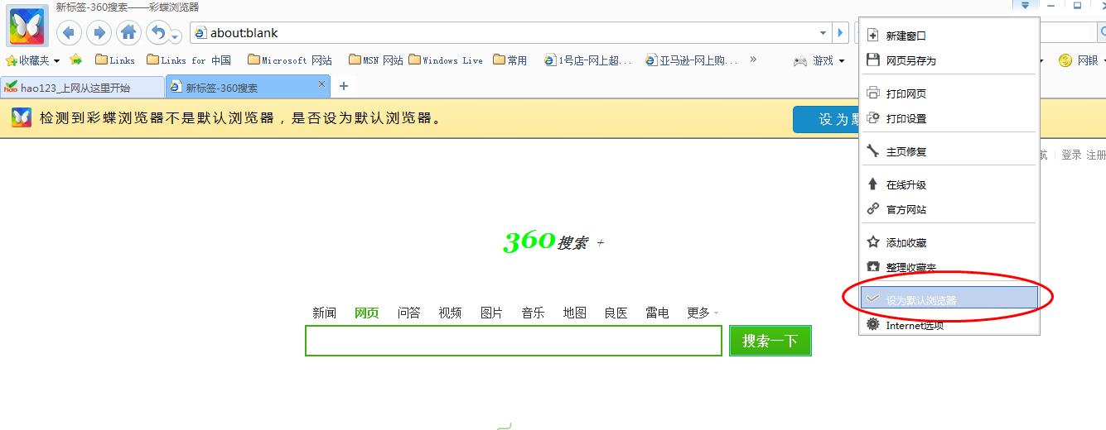Open the Windows Live bookmark folder
This screenshot has height=430, width=1106.
pos(446,60)
